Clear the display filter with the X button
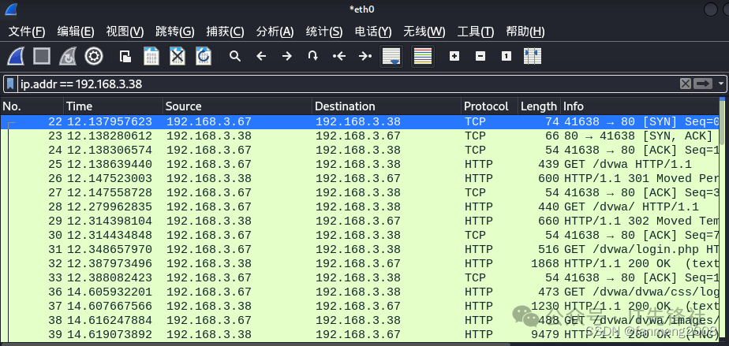Viewport: 729px width, 346px height. [686, 84]
